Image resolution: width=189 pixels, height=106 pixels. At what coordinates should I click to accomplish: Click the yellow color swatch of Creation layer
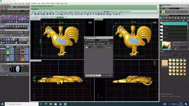(x=23, y=60)
